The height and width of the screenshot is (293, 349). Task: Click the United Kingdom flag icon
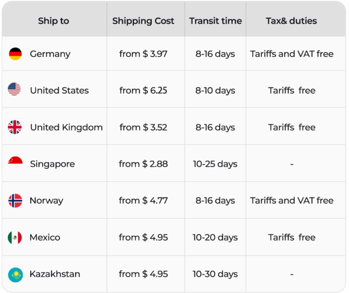click(15, 127)
